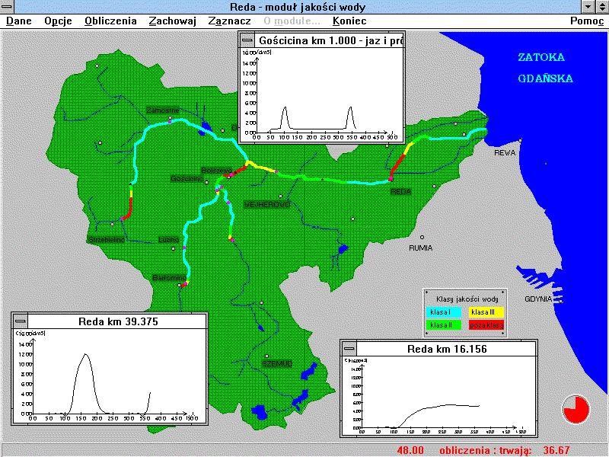Click the Luzino map label
Viewport: 609px width, 457px height.
[x=169, y=239]
